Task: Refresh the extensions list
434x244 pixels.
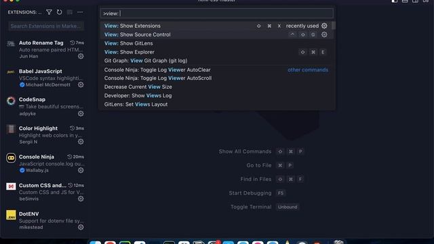Action: coord(59,12)
